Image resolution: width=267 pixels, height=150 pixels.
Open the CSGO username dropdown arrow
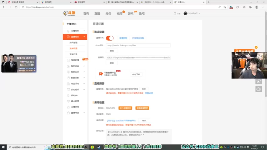pyautogui.click(x=199, y=13)
